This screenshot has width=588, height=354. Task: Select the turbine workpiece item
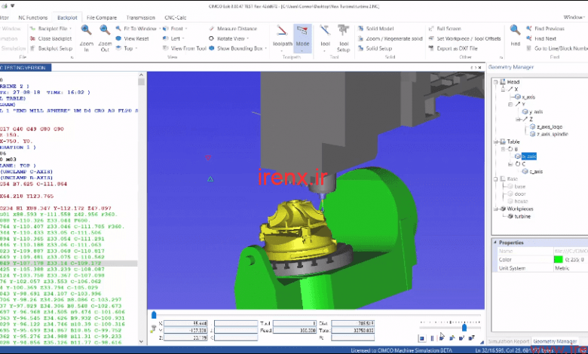click(522, 216)
